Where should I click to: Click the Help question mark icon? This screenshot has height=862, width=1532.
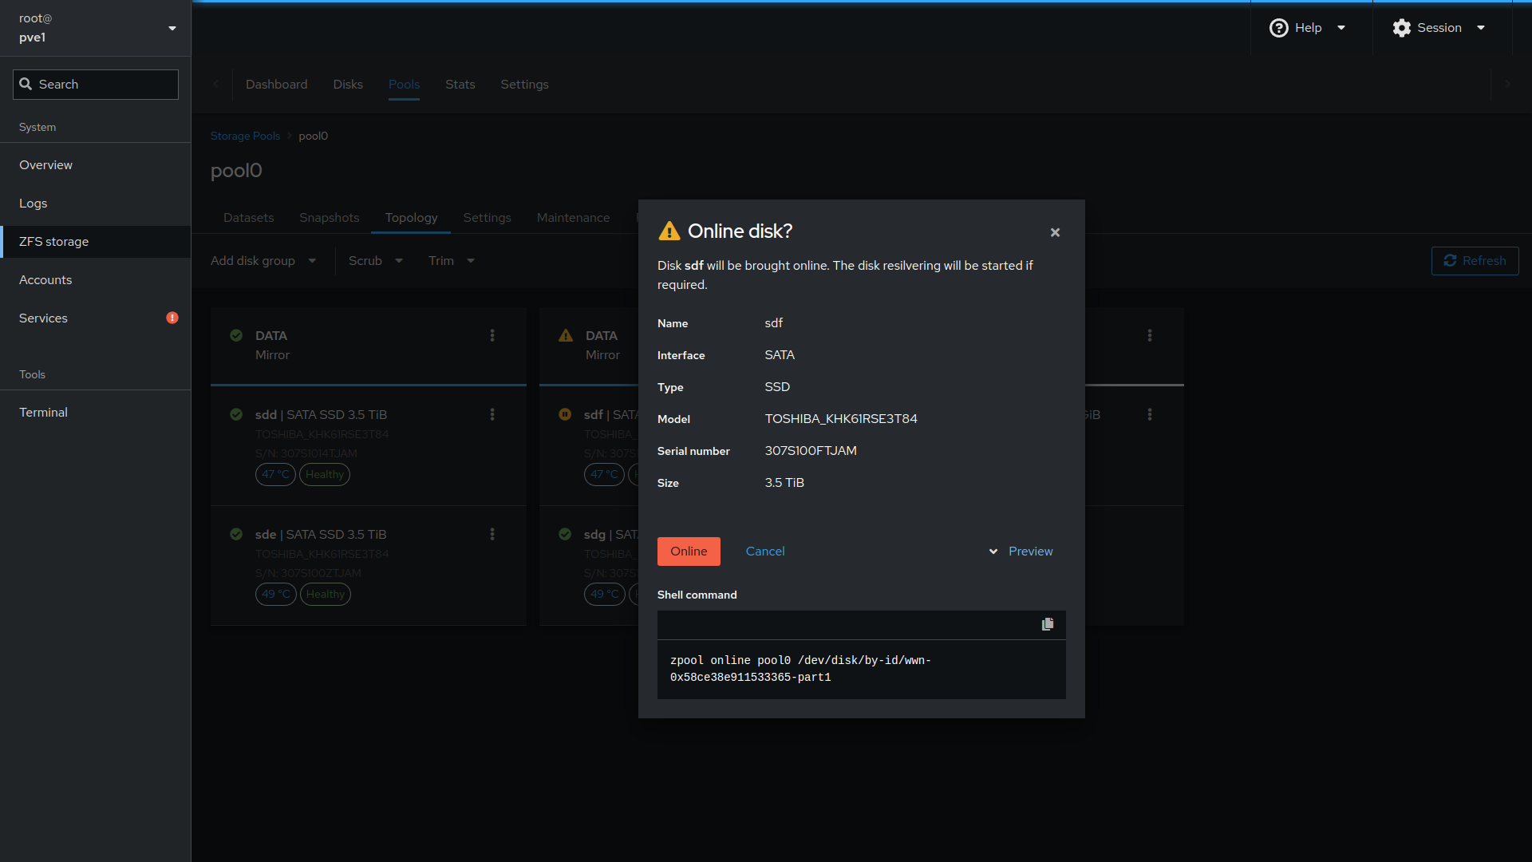pyautogui.click(x=1278, y=28)
